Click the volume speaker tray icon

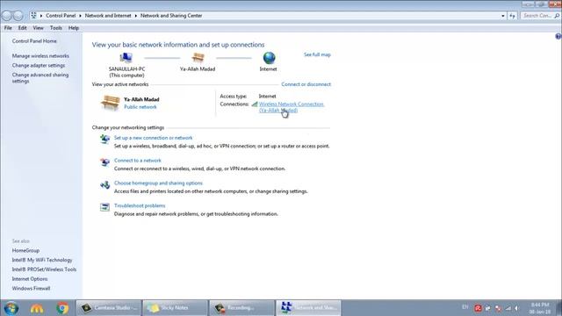pyautogui.click(x=517, y=308)
